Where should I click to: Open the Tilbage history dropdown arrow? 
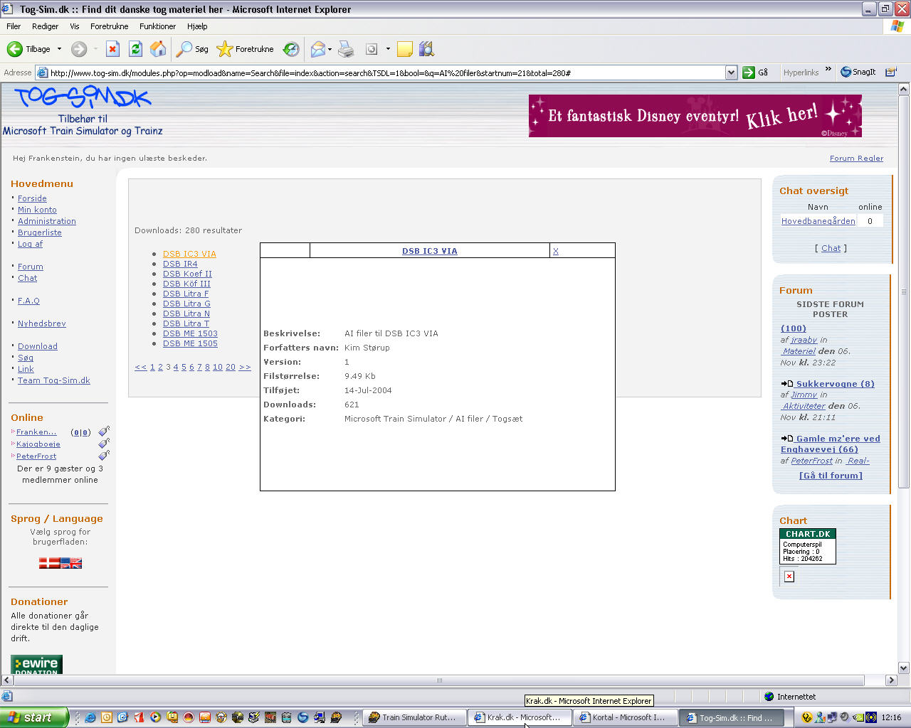[59, 49]
